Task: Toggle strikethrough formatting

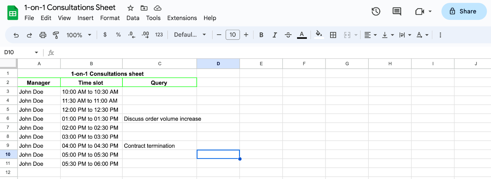Action: (288, 35)
